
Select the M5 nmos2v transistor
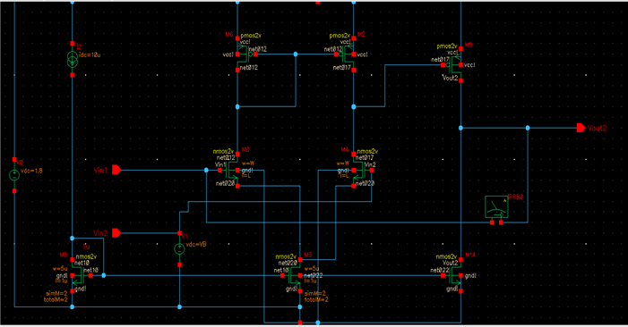pos(80,275)
